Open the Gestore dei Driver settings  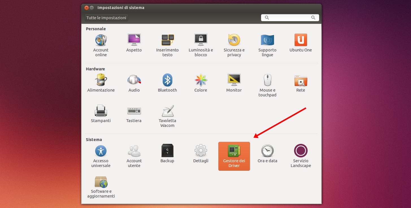(234, 155)
